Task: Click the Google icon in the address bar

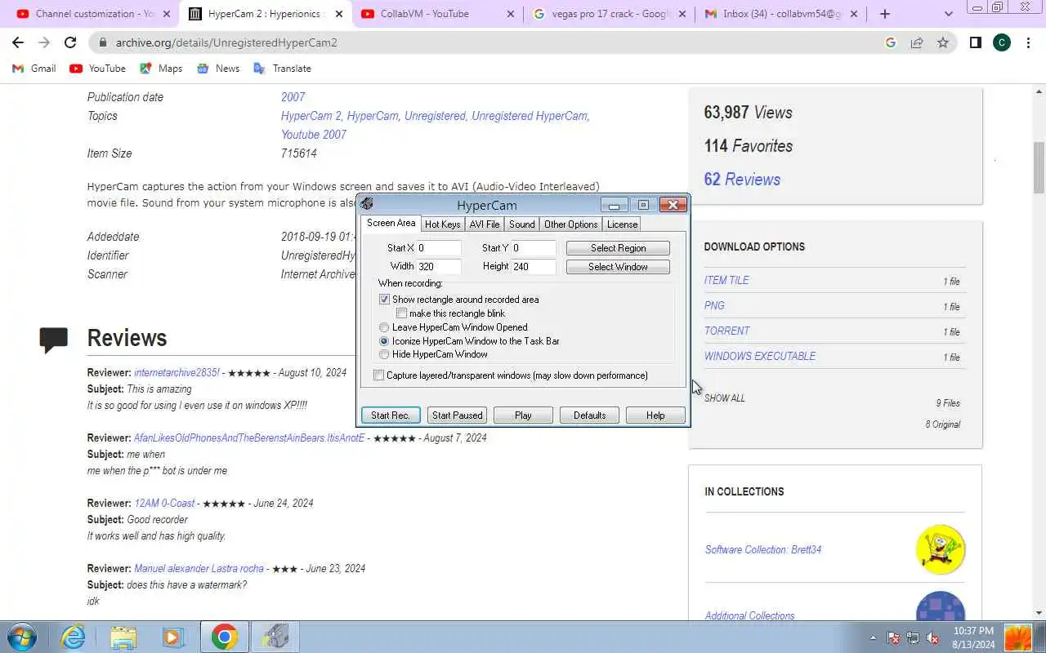Action: point(891,42)
